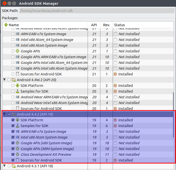Image resolution: width=176 pixels, height=170 pixels.
Task: Click the Android SDK Manager window title bar
Action: pyautogui.click(x=88, y=3)
